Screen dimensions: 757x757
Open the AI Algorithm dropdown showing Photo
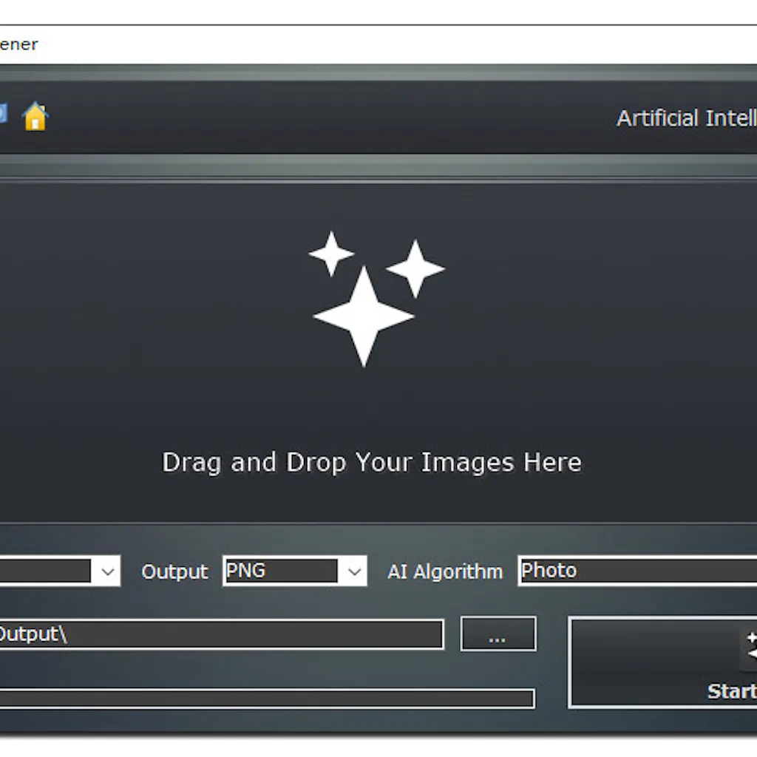click(x=637, y=570)
